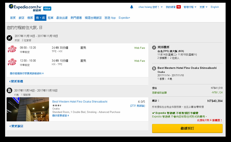Open 我的清單 my list link

tap(171, 7)
